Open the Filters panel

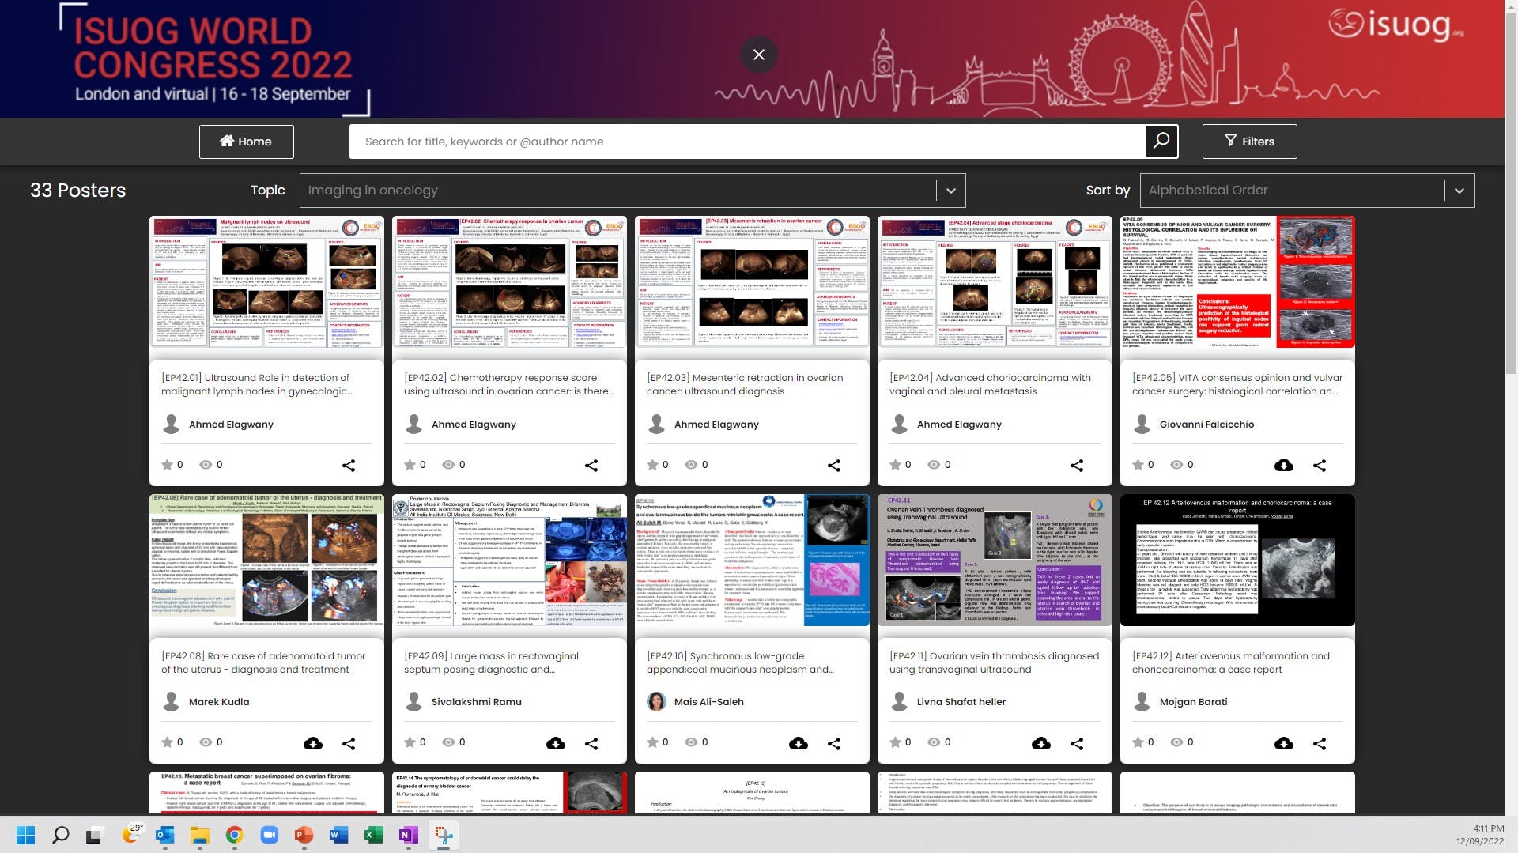(1249, 142)
